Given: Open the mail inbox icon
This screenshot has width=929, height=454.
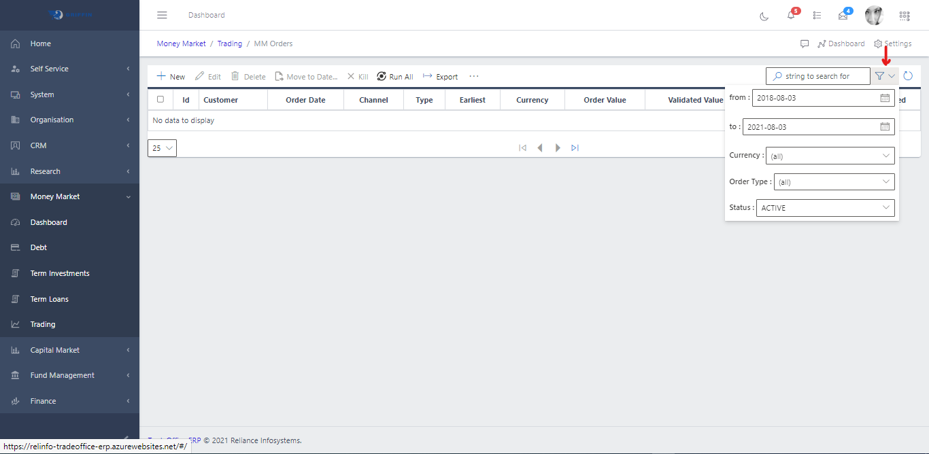Looking at the screenshot, I should point(843,16).
